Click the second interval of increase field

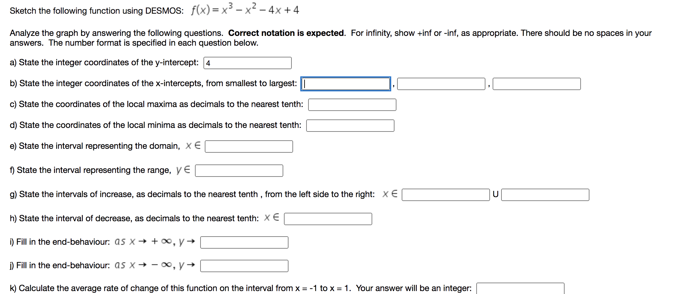[x=545, y=195]
